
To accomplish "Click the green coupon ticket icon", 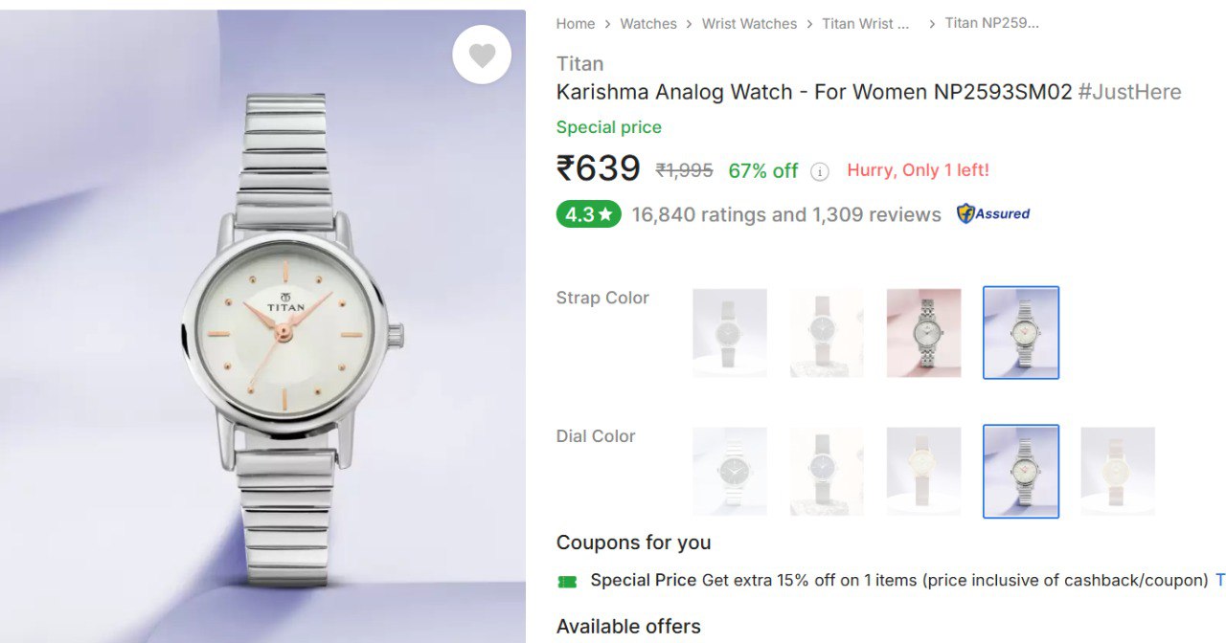I will click(567, 581).
